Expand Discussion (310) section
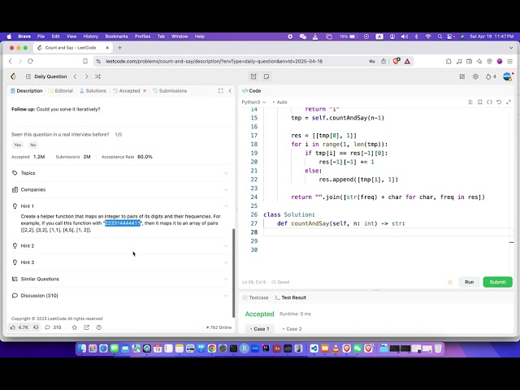520x390 pixels. pos(120,296)
